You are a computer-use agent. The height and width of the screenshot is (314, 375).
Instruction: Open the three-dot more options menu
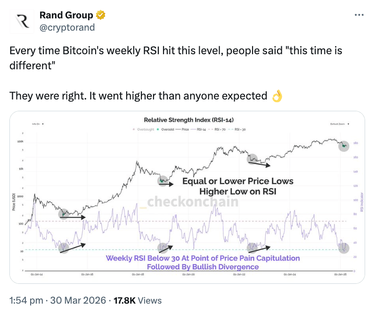tap(359, 15)
